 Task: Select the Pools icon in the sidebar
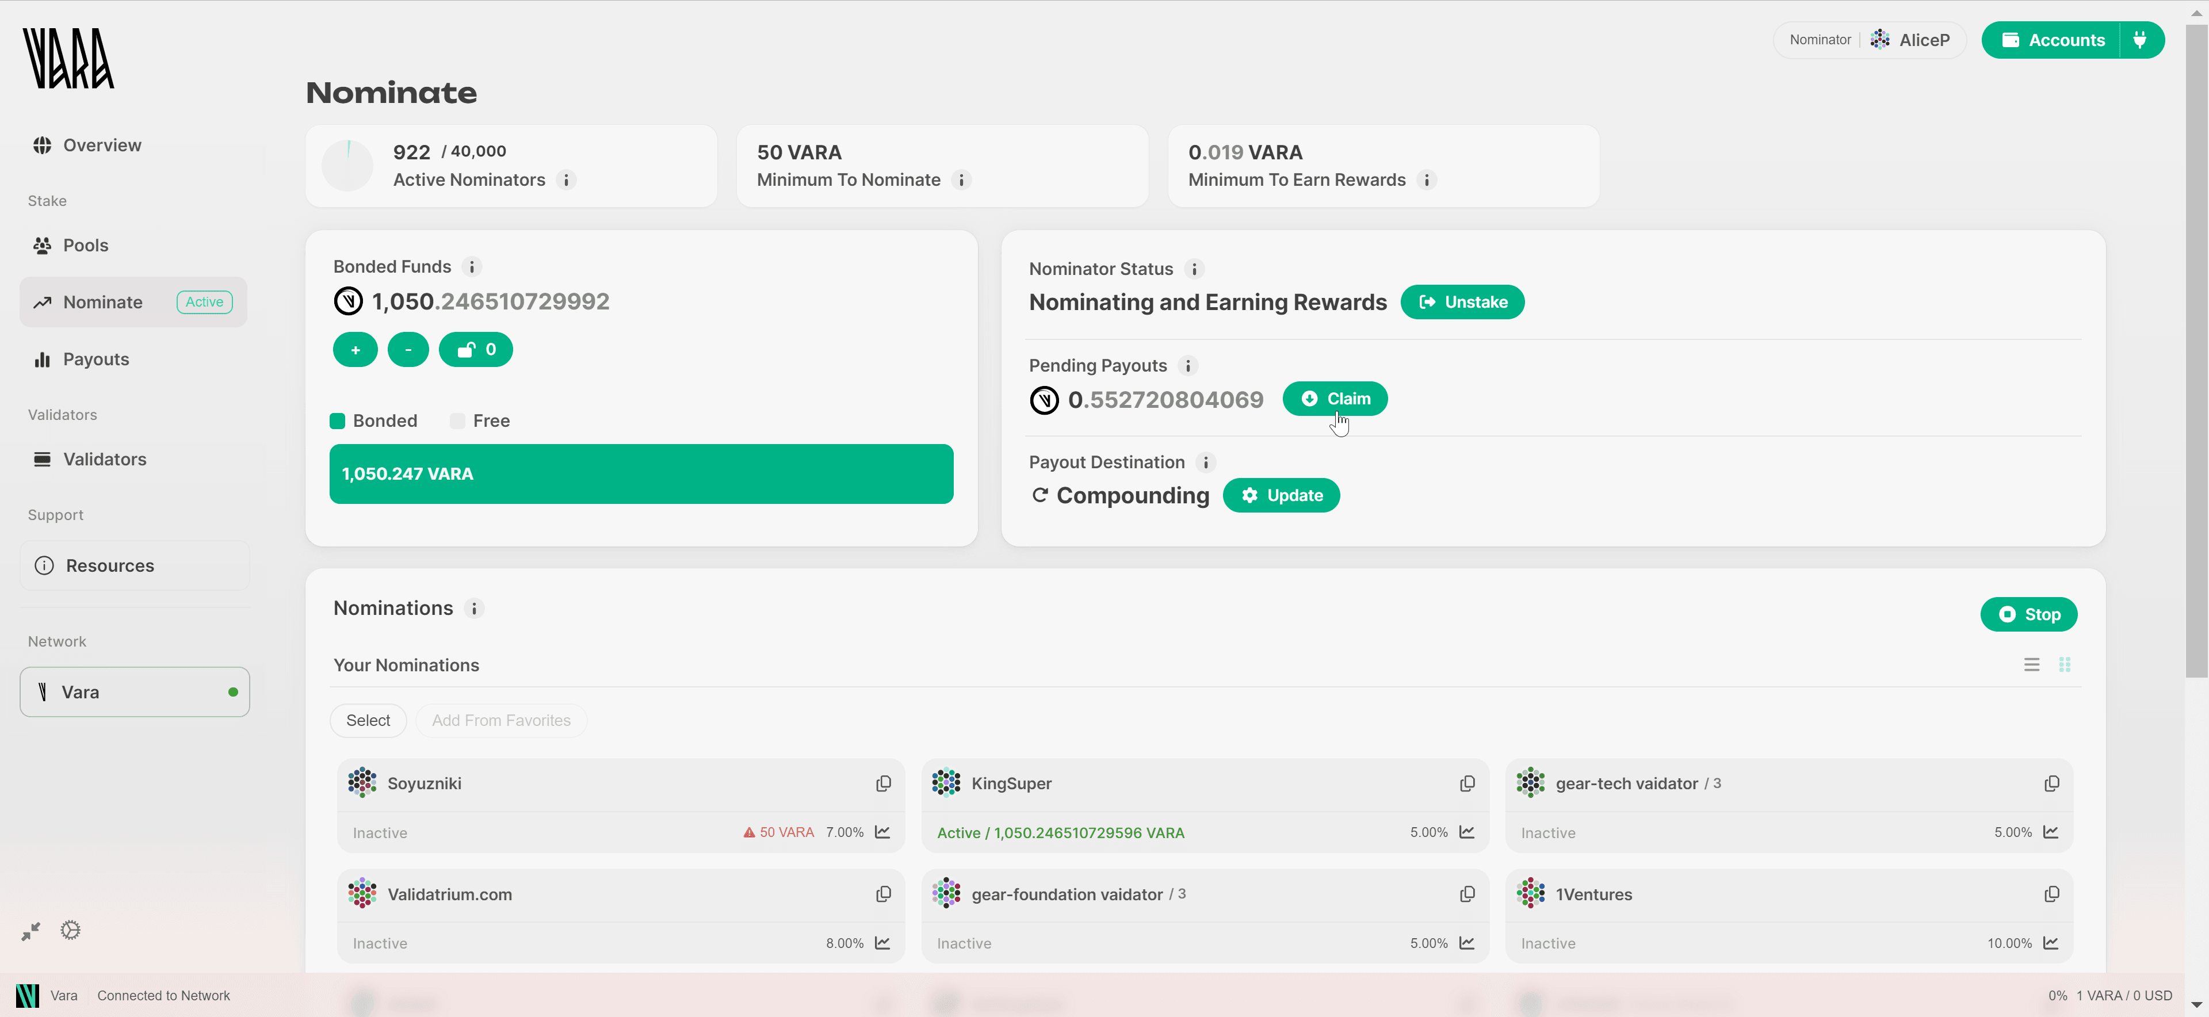click(43, 245)
